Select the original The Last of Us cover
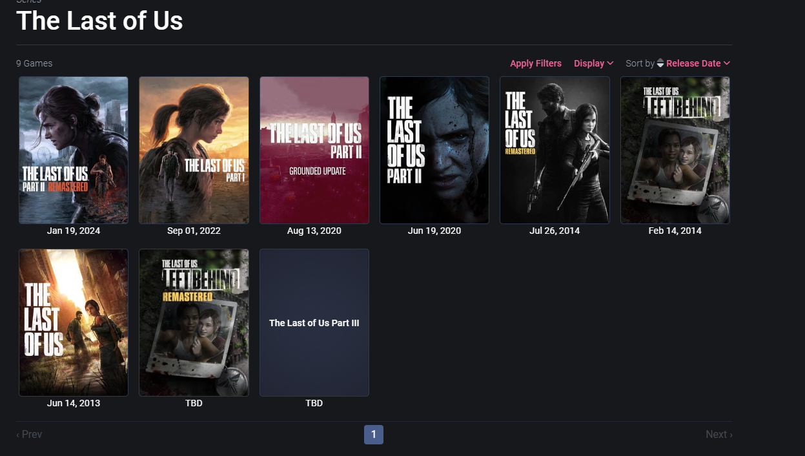805x456 pixels. click(x=74, y=323)
